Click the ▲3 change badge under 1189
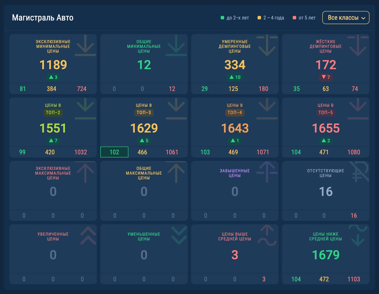Image resolution: width=379 pixels, height=294 pixels. pos(53,77)
